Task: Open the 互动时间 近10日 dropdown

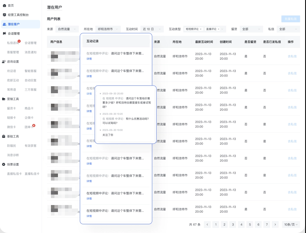Action: 152,29
